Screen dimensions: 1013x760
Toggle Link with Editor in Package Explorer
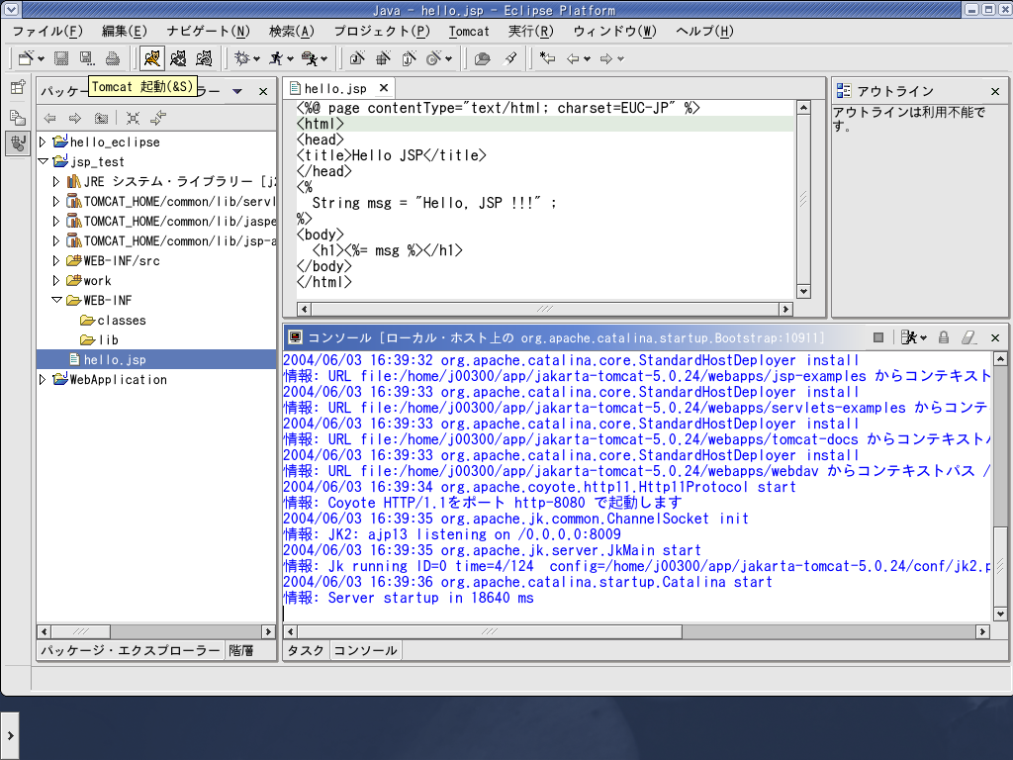point(158,118)
